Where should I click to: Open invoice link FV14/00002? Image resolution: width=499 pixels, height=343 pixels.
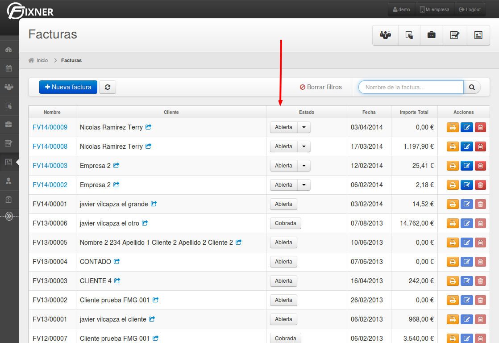[x=50, y=185]
